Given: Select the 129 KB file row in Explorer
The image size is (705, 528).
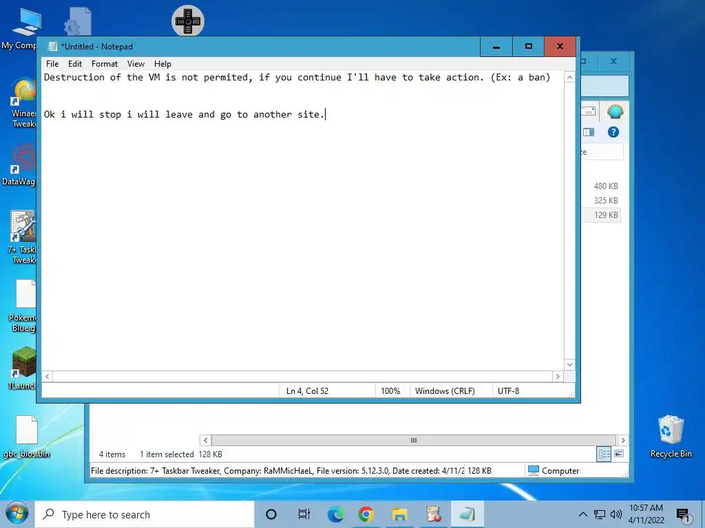Looking at the screenshot, I should click(602, 214).
